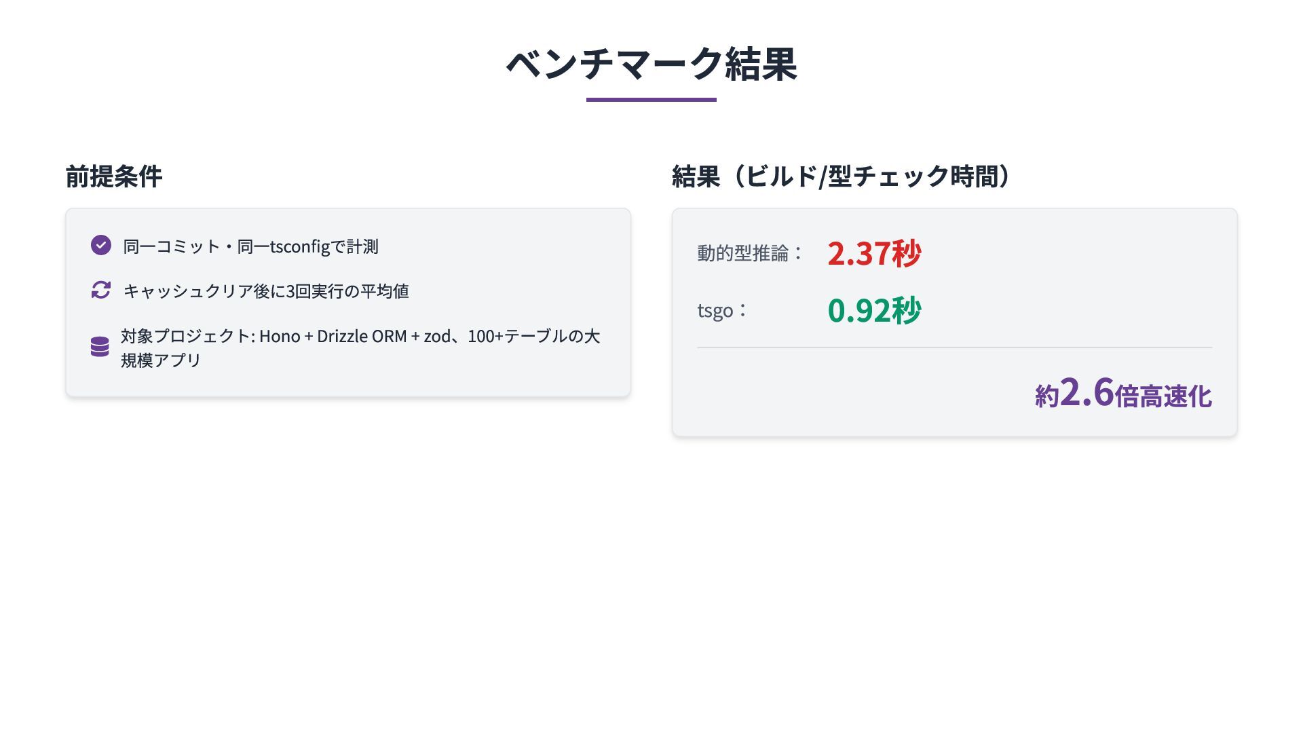Click Drizzle ORM in the project description
This screenshot has width=1303, height=733.
(x=362, y=337)
